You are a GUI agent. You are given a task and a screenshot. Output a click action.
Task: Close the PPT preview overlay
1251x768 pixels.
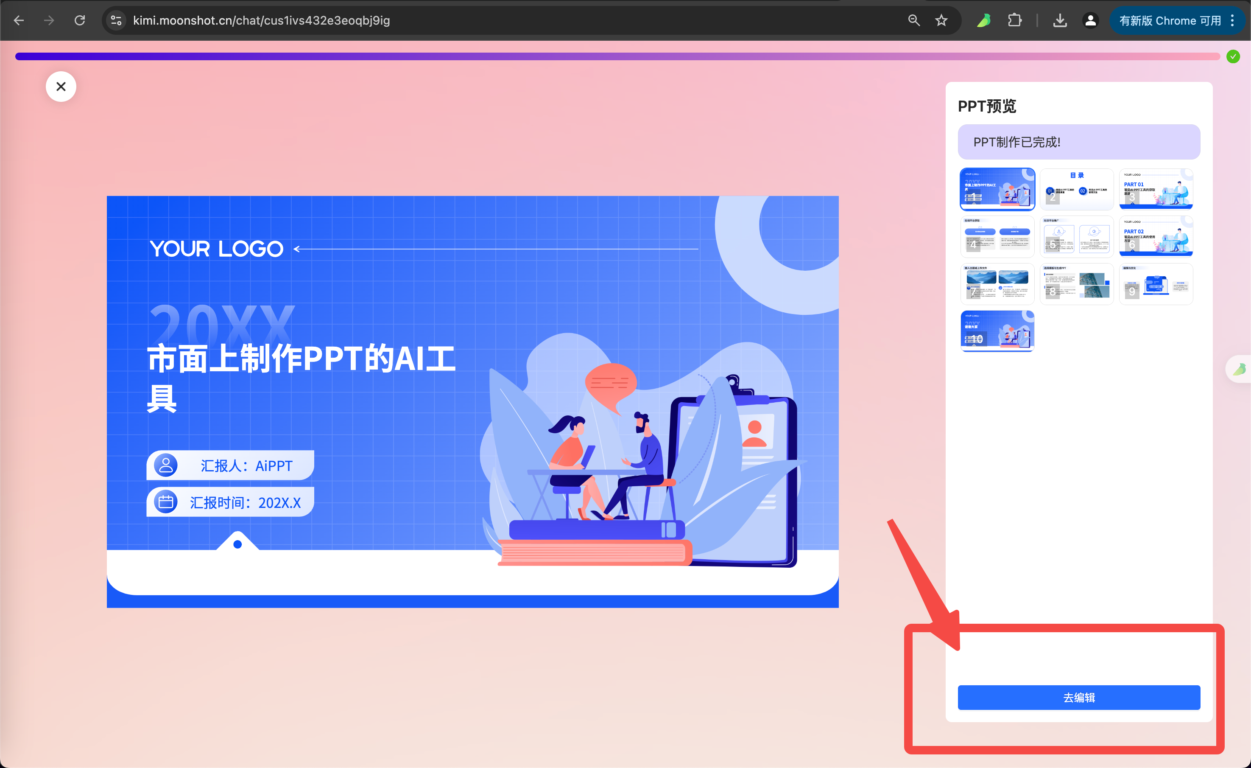[61, 87]
